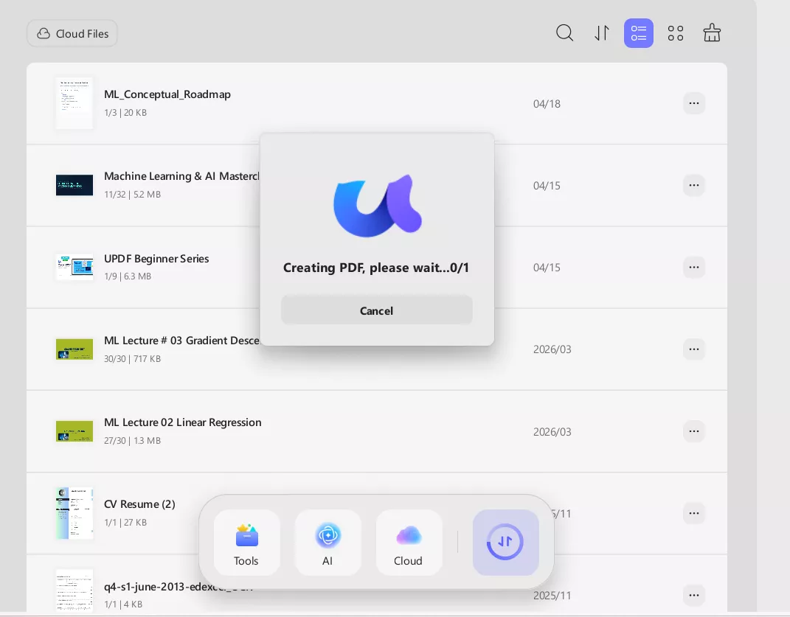Switch to list view layout
Viewport: 790px width, 617px height.
click(x=638, y=33)
